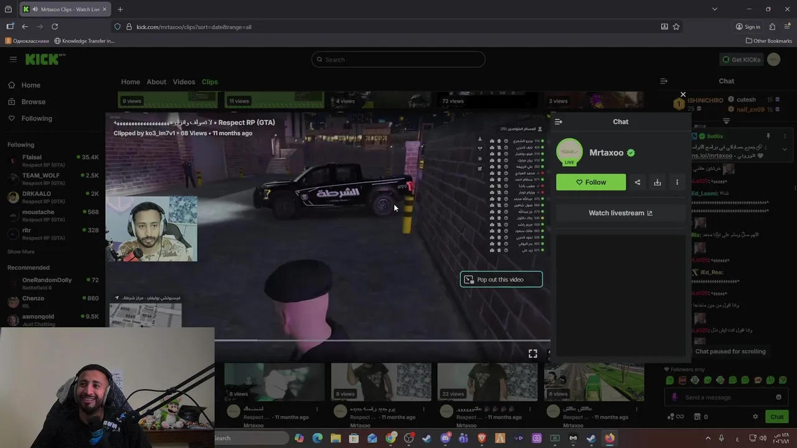The width and height of the screenshot is (797, 448).
Task: Open Brave browser from the taskbar
Action: coord(481,438)
